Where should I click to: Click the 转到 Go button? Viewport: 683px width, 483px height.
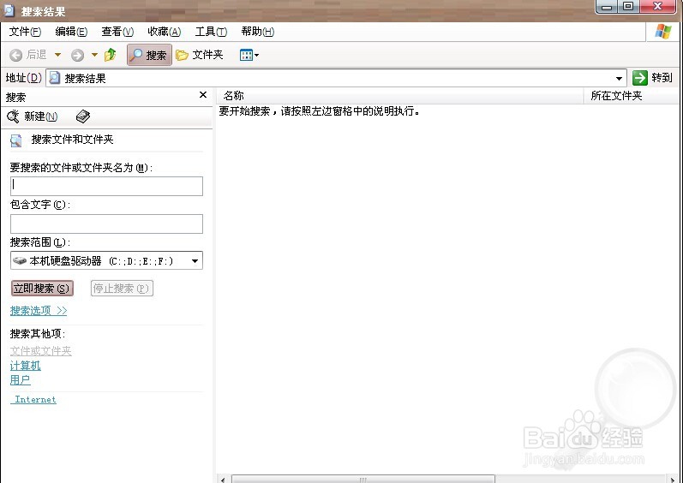(x=652, y=78)
